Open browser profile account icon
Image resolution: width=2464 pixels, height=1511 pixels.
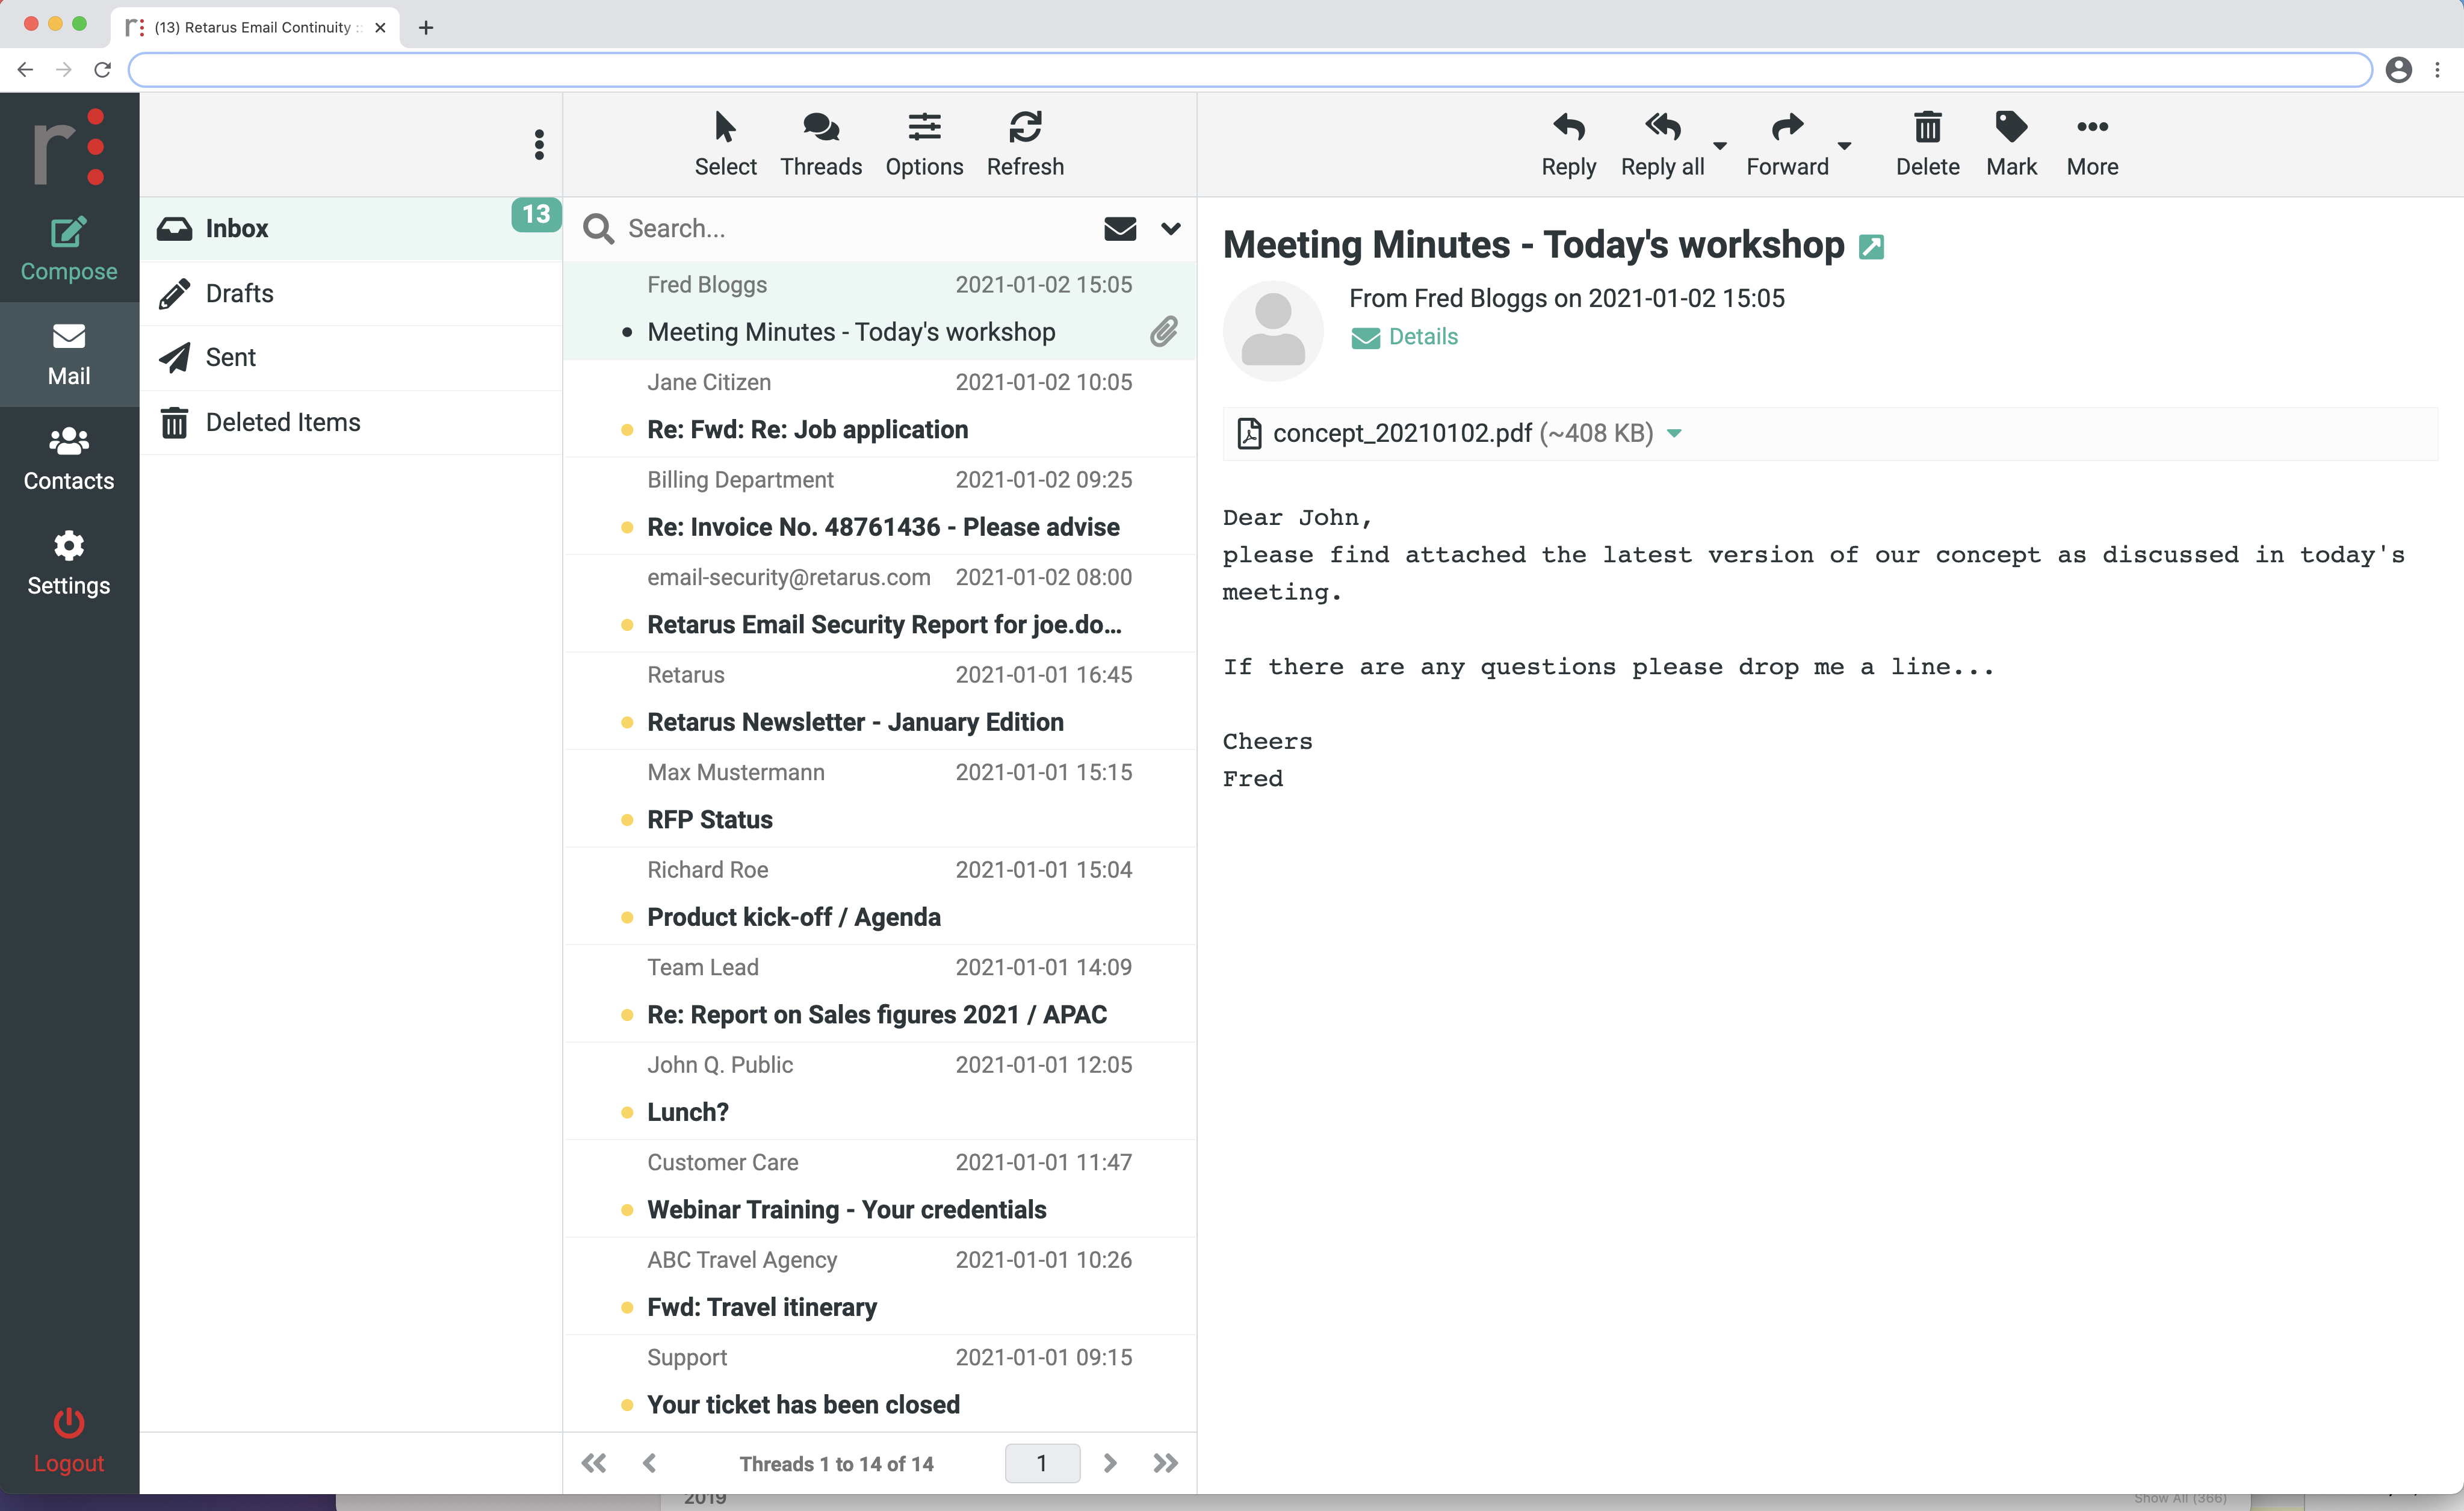pos(2398,69)
